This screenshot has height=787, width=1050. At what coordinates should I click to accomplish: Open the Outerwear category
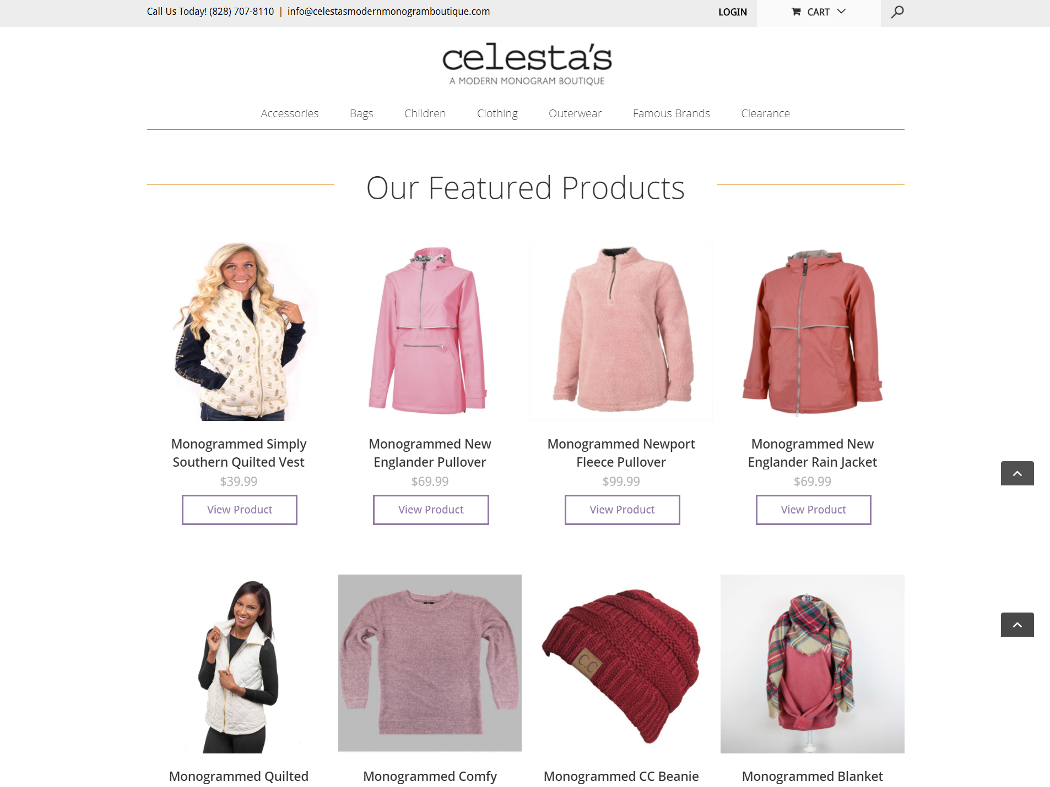click(x=575, y=113)
